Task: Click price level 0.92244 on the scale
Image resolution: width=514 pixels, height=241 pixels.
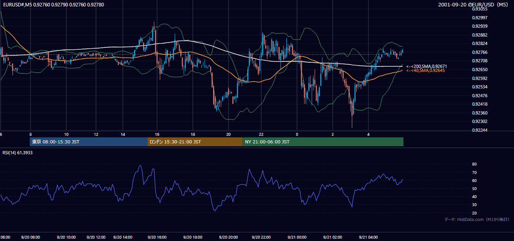Action: tap(479, 130)
